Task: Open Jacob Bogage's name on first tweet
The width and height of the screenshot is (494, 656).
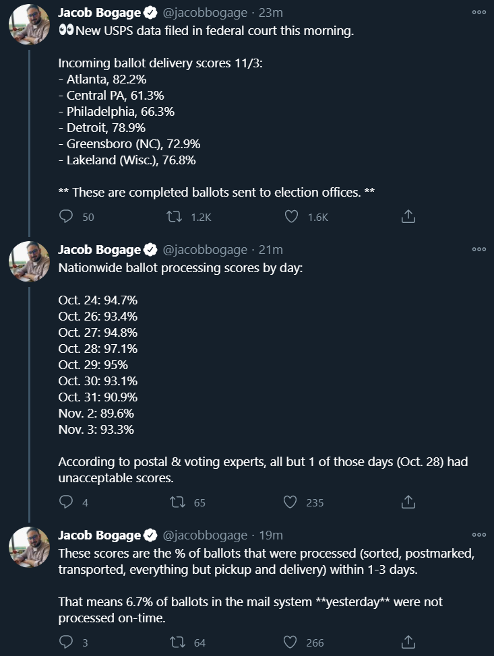Action: pyautogui.click(x=100, y=13)
